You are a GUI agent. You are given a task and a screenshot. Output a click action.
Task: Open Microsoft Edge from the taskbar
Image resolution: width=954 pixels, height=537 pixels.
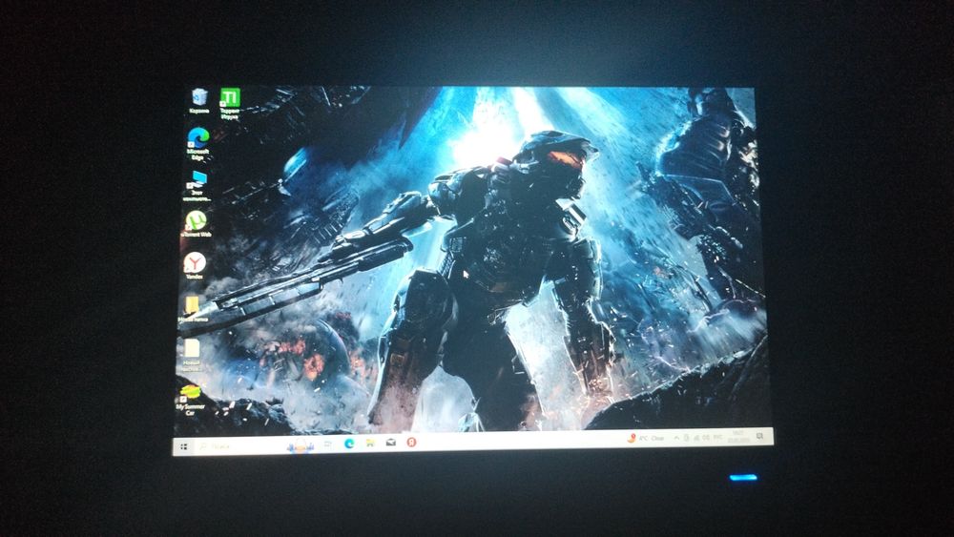[349, 444]
